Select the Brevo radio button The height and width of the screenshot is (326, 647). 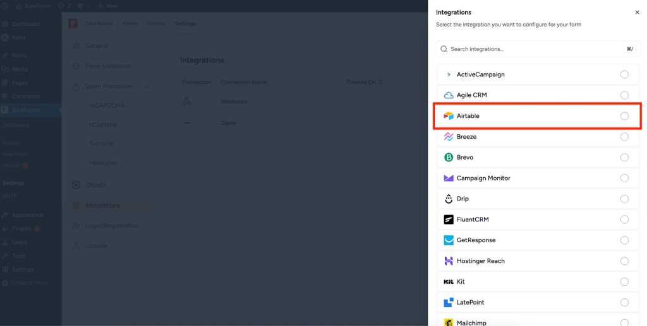point(624,157)
